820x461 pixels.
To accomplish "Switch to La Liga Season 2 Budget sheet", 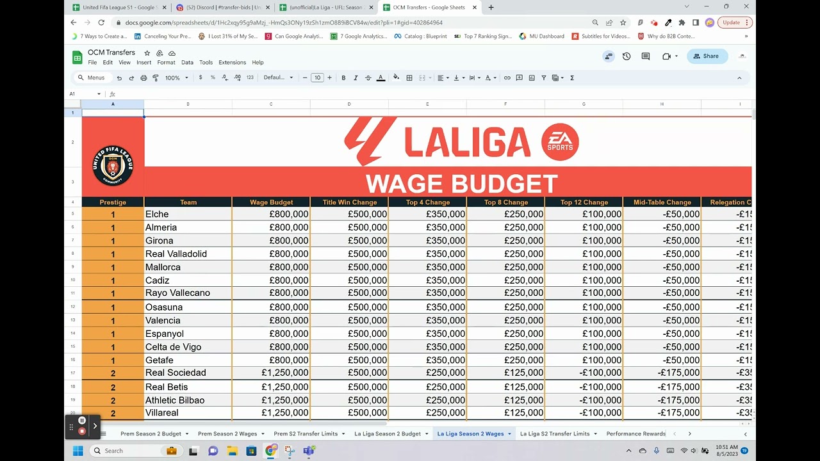I will 388,434.
